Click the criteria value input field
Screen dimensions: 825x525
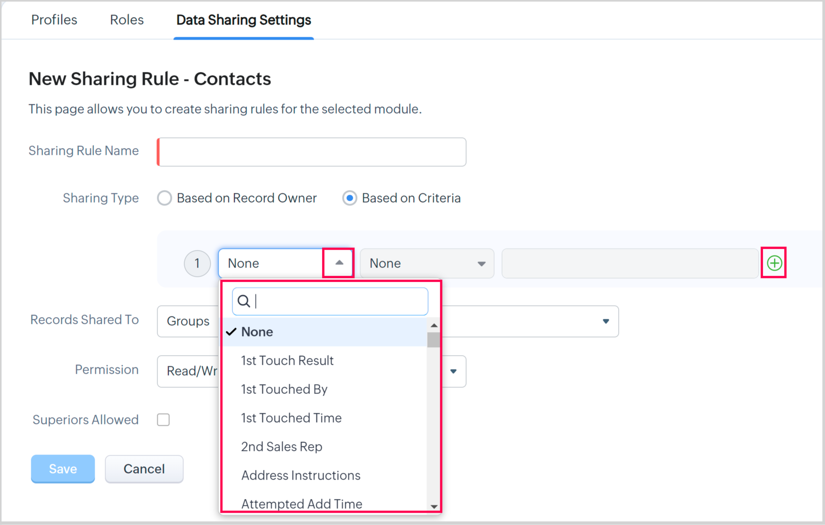[x=630, y=263]
